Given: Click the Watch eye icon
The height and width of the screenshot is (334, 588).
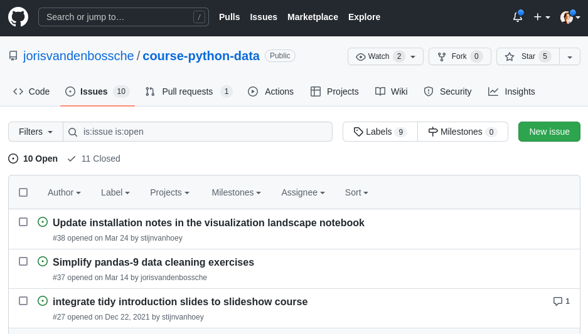Looking at the screenshot, I should (361, 56).
